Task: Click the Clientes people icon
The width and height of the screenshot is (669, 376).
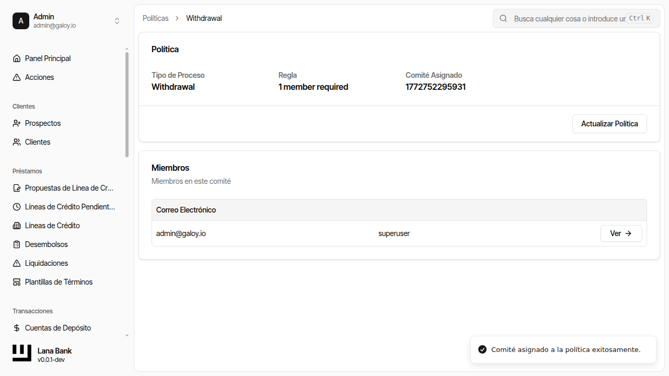Action: pos(17,142)
